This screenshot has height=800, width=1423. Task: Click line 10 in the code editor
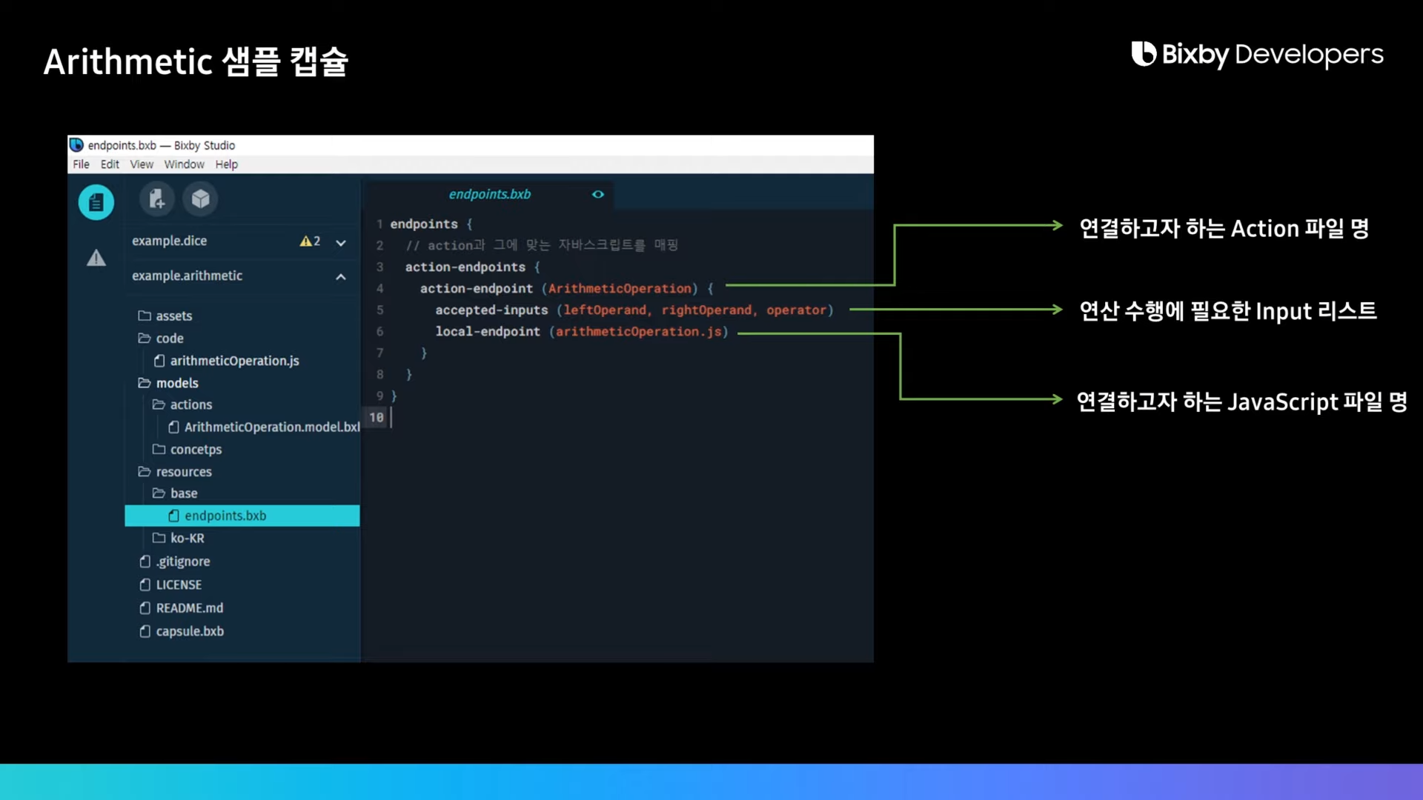pyautogui.click(x=519, y=418)
